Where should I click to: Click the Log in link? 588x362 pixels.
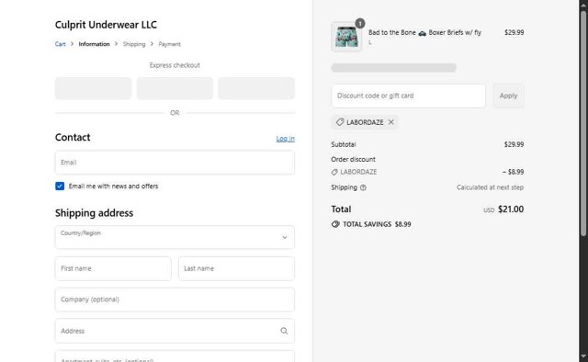pos(286,139)
